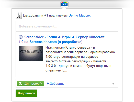
Task: Click the globe icon on 'Для всех' chip
Action: (x=21, y=83)
